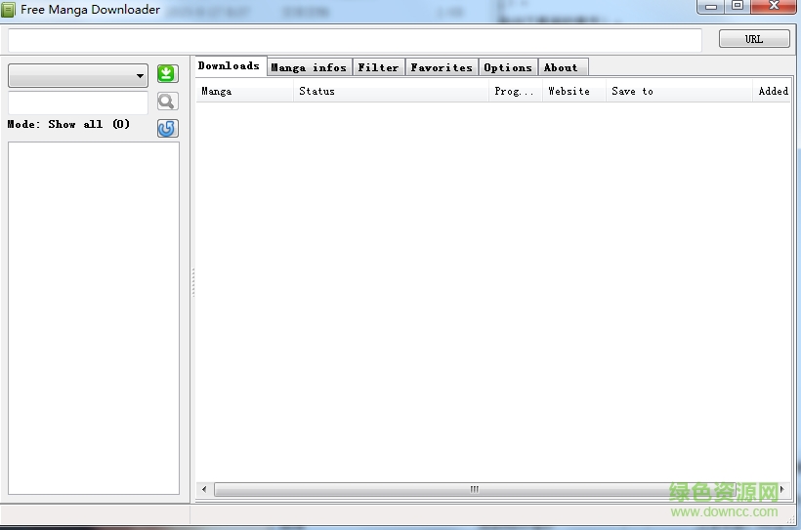801x530 pixels.
Task: Open the Manga infos tab
Action: [309, 68]
